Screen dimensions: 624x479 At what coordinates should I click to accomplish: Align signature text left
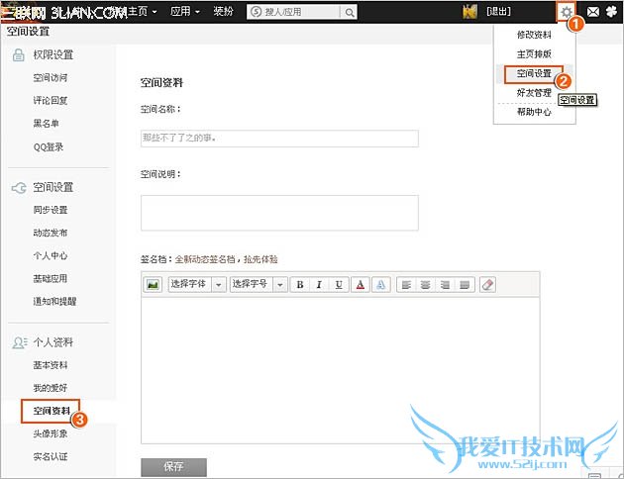[x=406, y=285]
